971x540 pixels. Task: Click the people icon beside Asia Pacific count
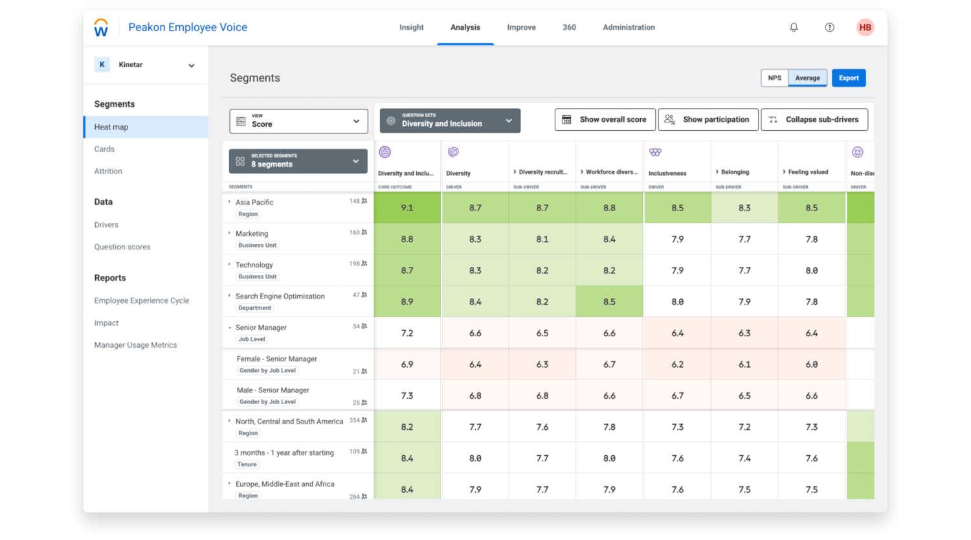pyautogui.click(x=364, y=201)
